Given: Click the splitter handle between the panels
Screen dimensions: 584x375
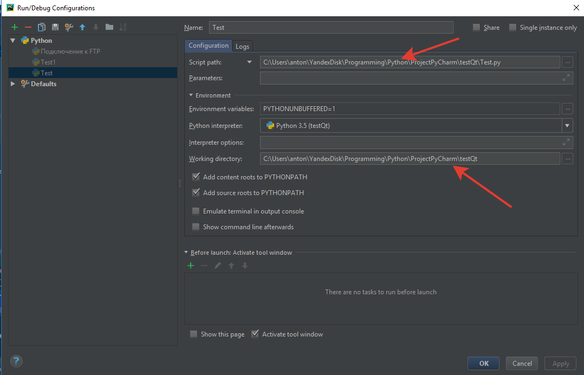Looking at the screenshot, I should (179, 183).
